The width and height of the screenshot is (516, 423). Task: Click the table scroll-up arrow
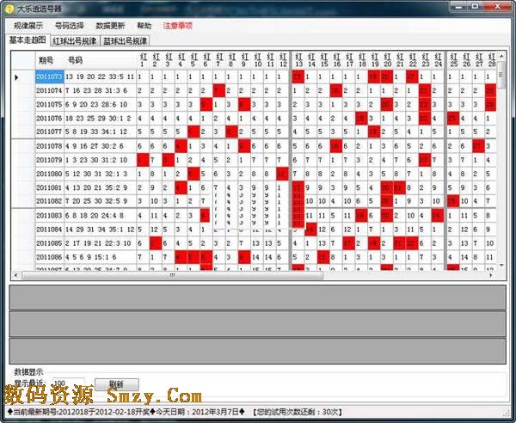[501, 56]
